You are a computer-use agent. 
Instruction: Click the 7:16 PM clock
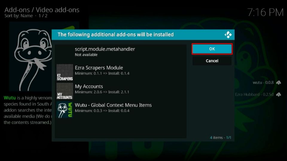[x=265, y=13]
